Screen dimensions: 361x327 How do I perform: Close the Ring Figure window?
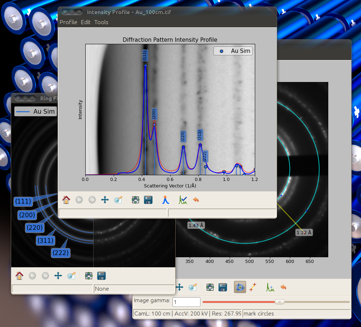[18, 98]
